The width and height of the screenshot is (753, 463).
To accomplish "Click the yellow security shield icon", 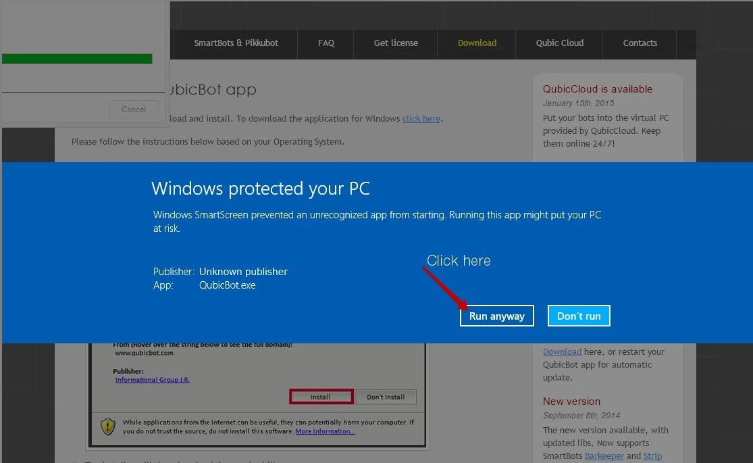I will pyautogui.click(x=108, y=426).
